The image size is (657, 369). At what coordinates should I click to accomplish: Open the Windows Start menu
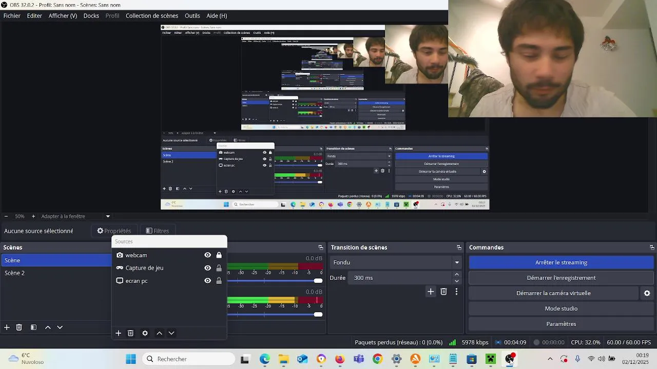click(x=131, y=359)
